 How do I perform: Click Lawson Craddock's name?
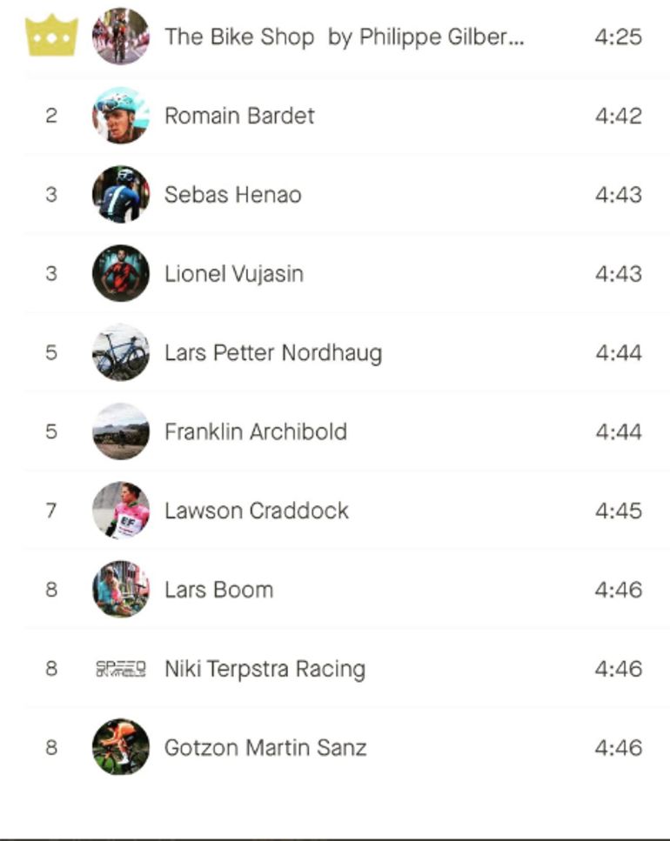click(x=256, y=511)
